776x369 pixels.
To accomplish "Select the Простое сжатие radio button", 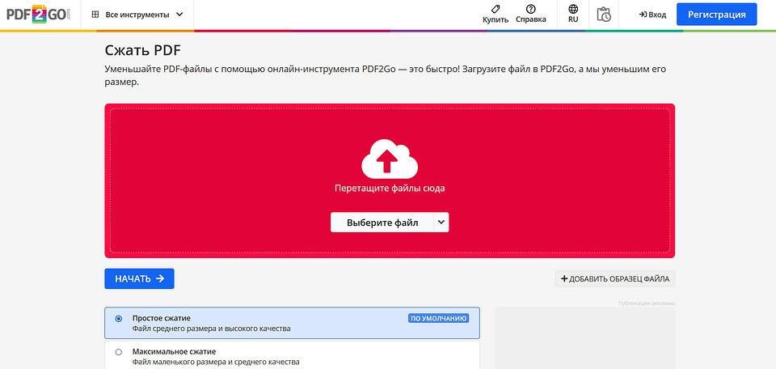I will 118,319.
